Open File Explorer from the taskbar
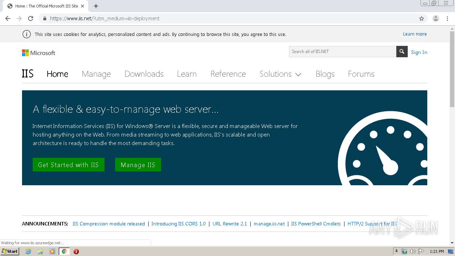455x256 pixels. click(x=40, y=251)
